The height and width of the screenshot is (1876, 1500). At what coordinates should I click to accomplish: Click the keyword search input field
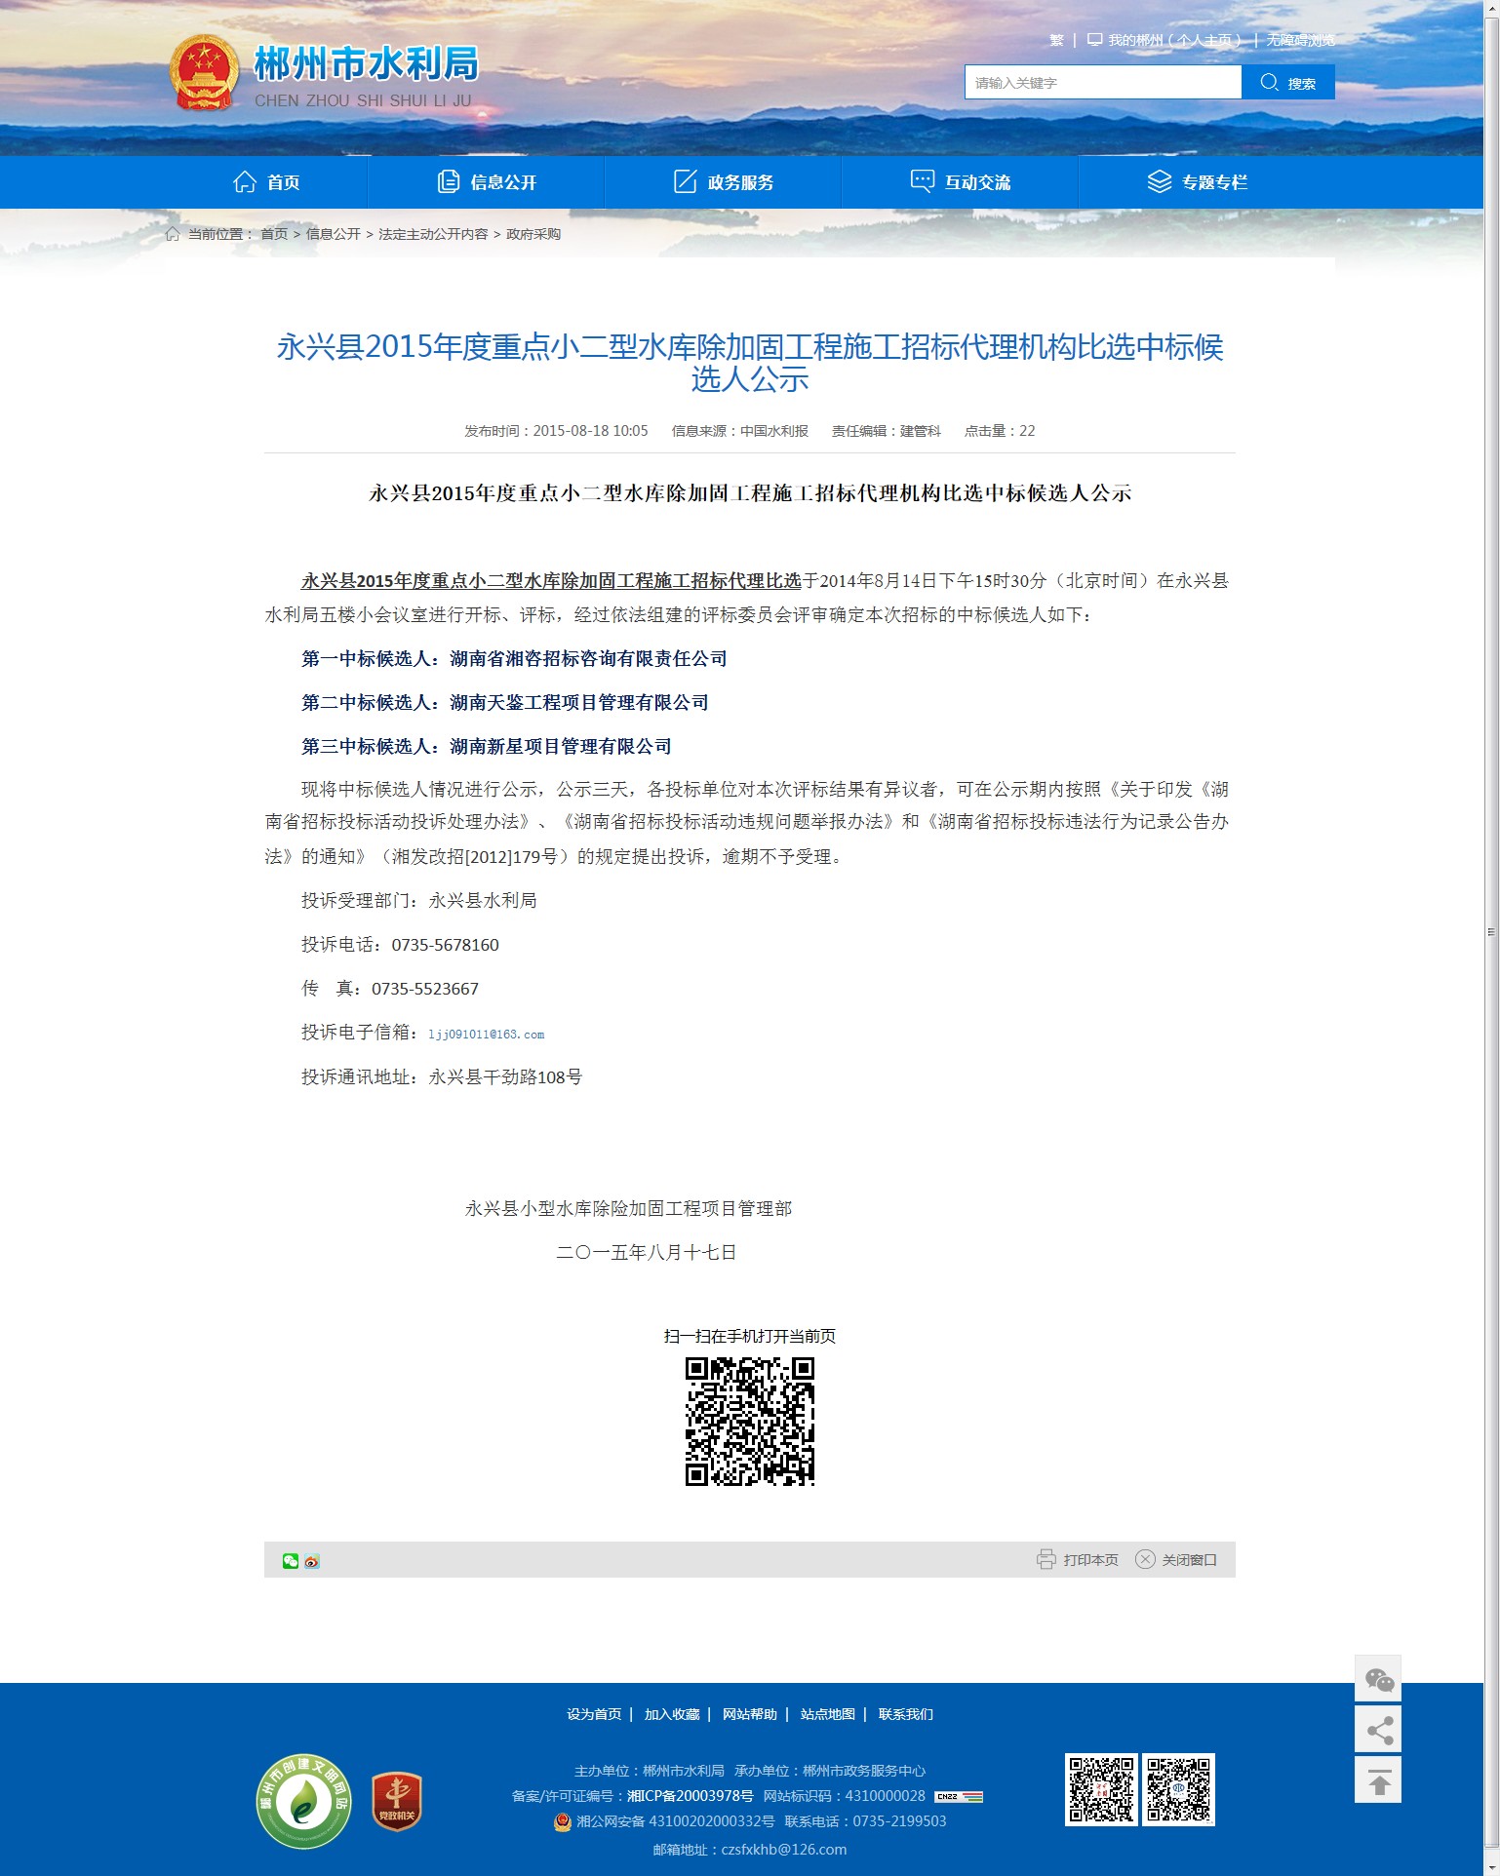[1102, 83]
